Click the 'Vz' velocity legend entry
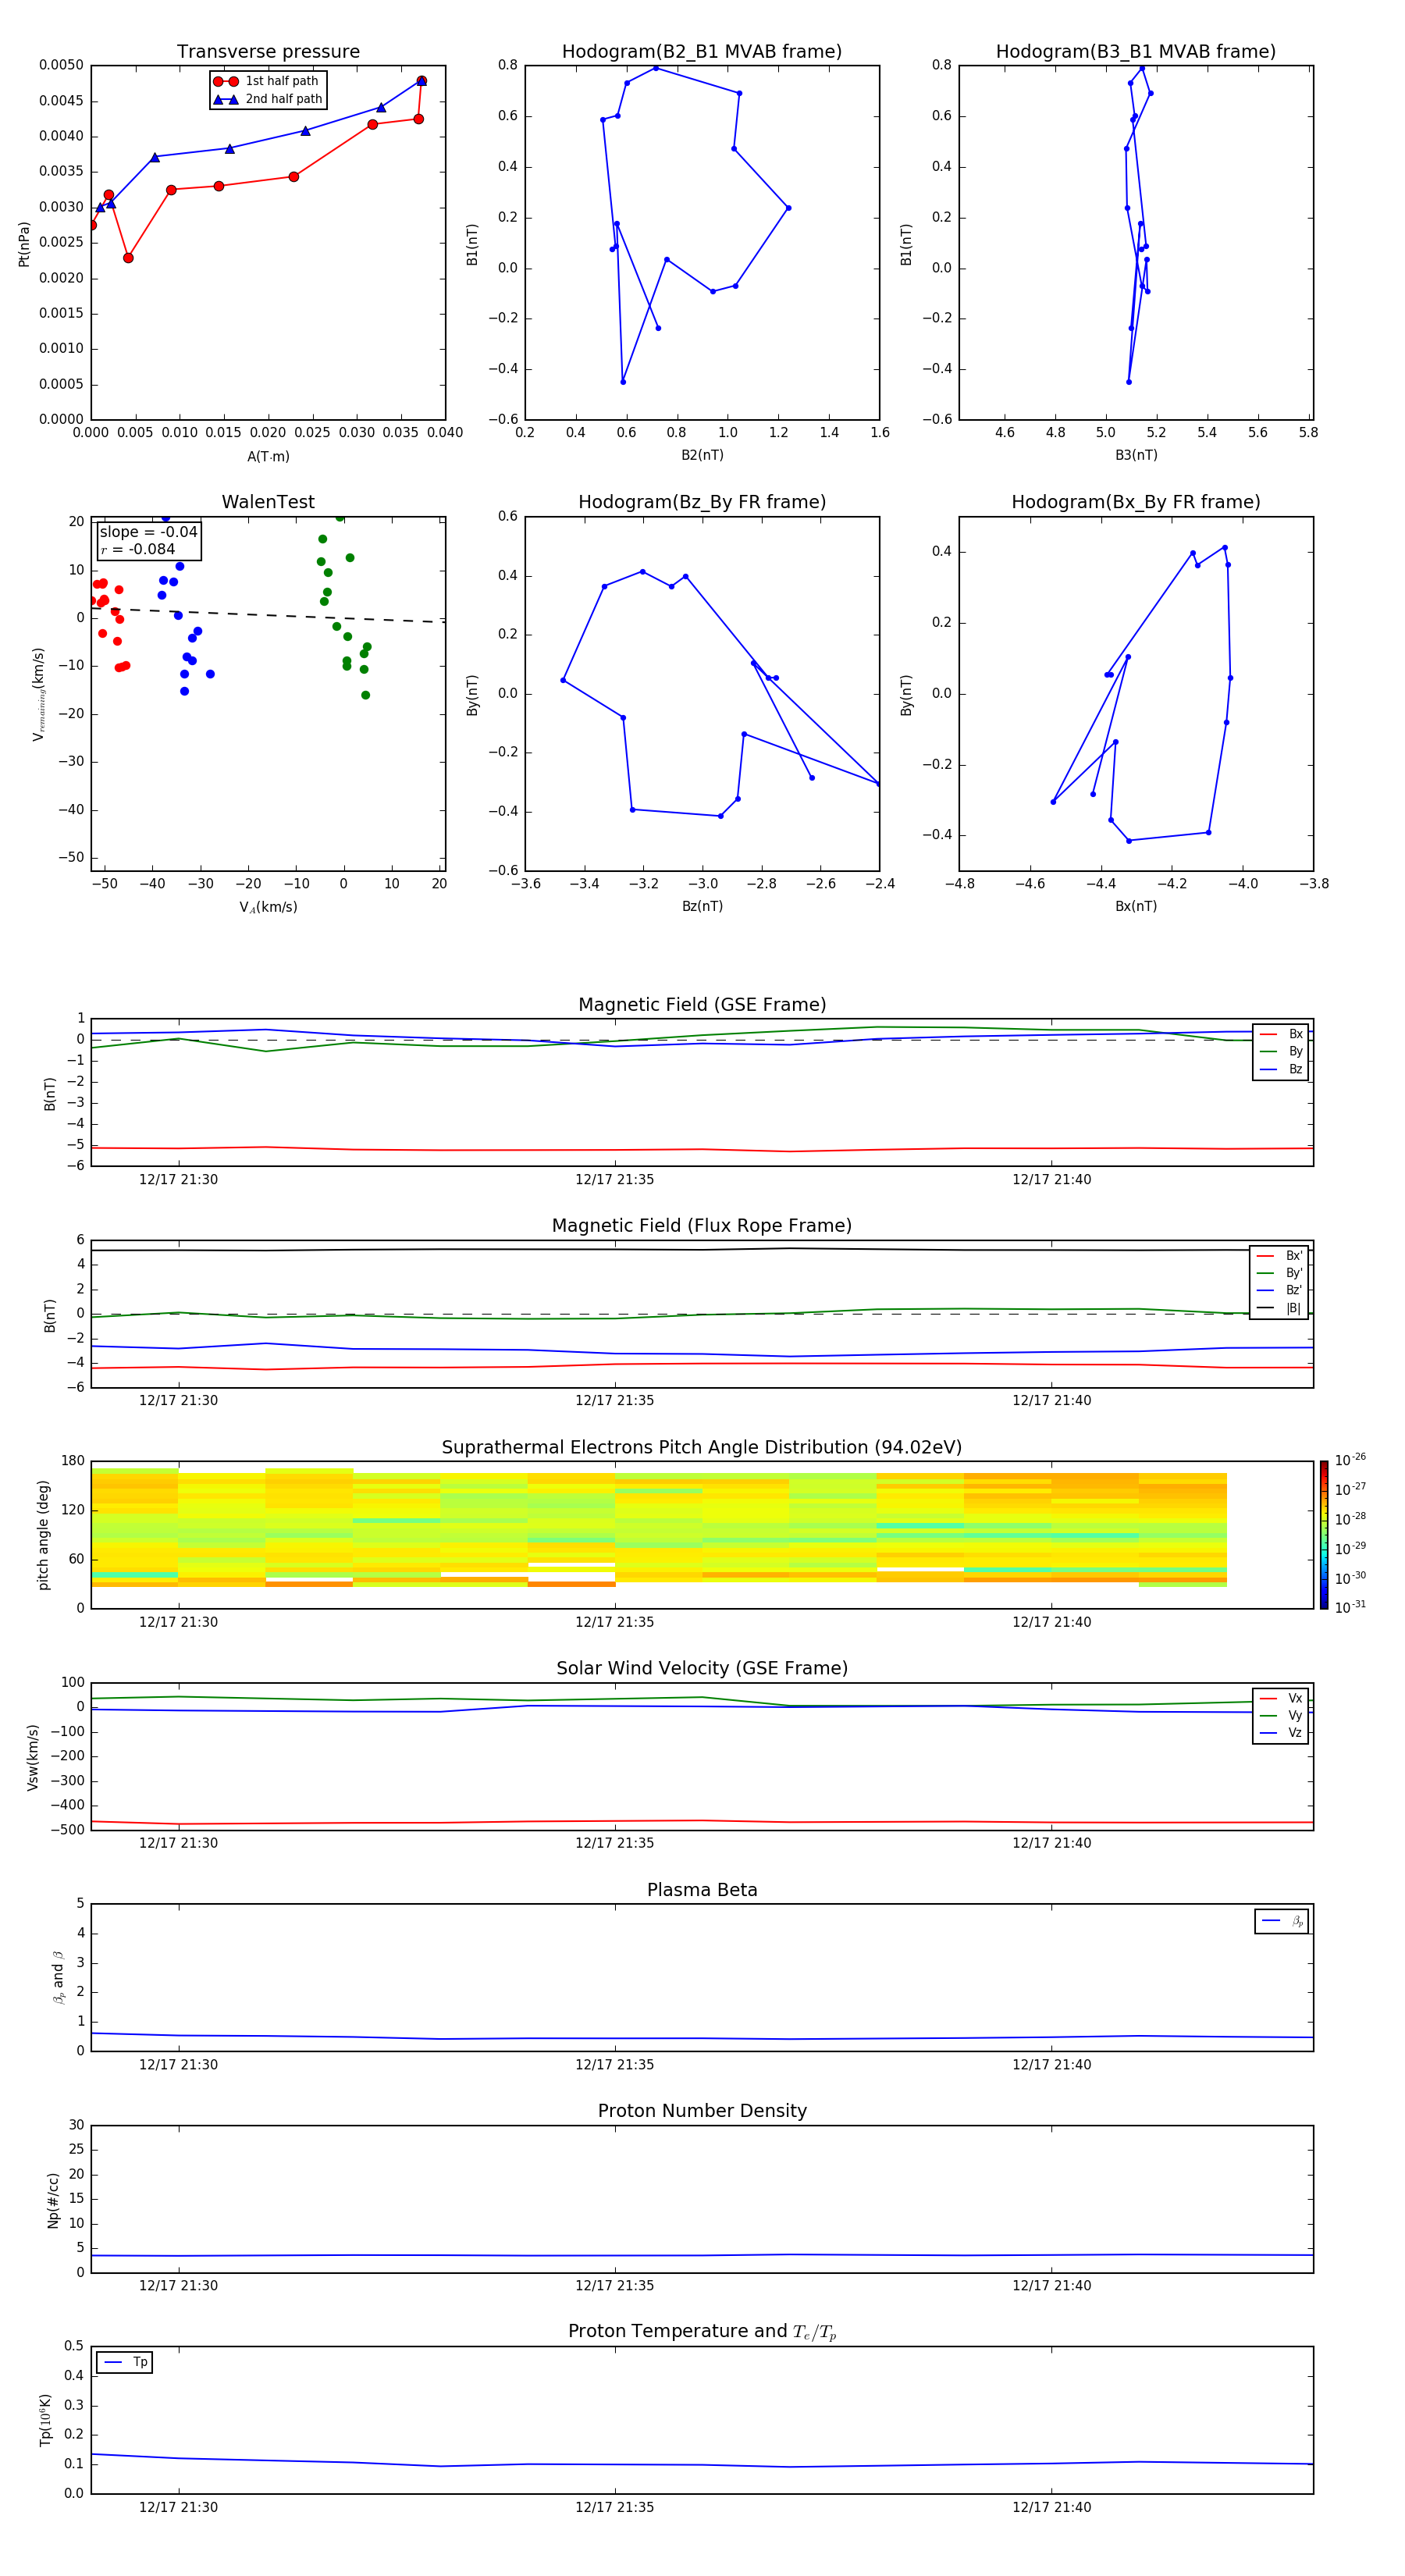 point(1282,1733)
